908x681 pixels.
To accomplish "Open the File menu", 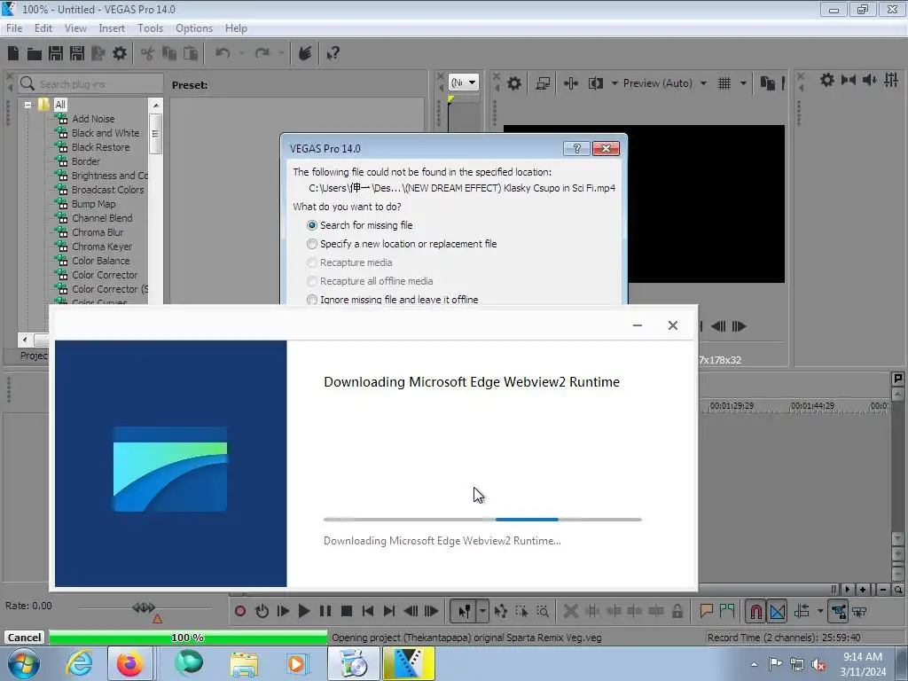I will tap(14, 28).
